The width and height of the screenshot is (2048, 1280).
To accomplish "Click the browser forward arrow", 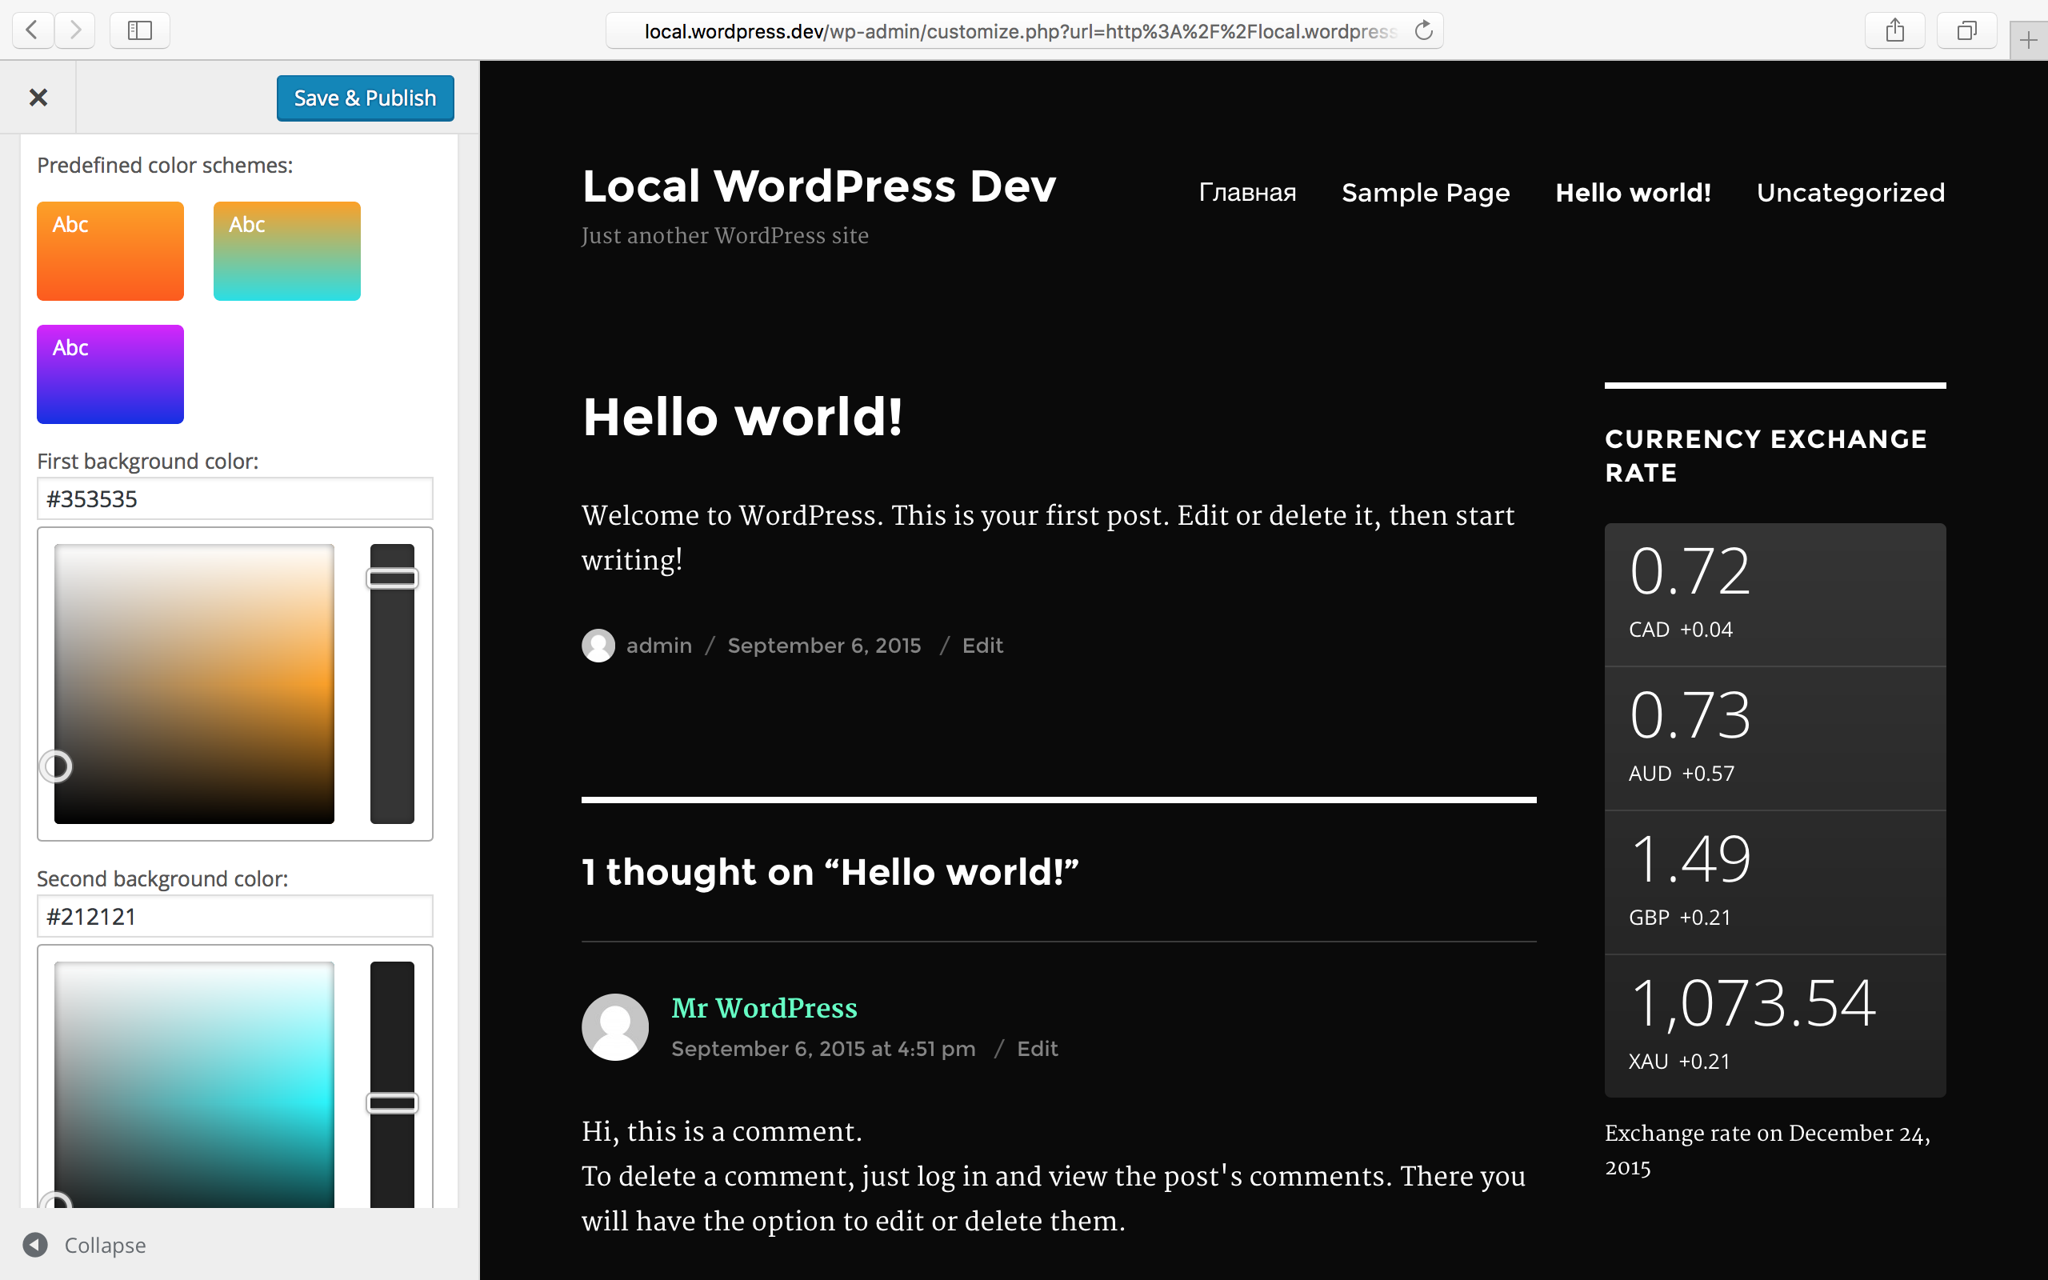I will [x=75, y=30].
